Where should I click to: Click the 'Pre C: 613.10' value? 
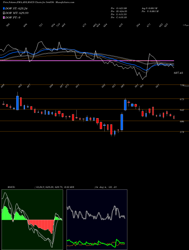(119, 17)
